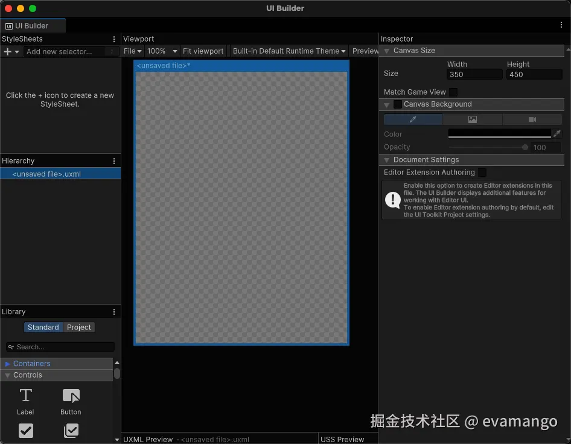Click the Fit viewport button
This screenshot has height=444, width=571.
pyautogui.click(x=203, y=51)
